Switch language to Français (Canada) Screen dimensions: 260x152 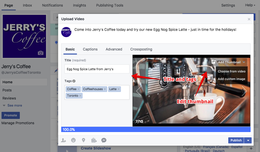point(216,147)
